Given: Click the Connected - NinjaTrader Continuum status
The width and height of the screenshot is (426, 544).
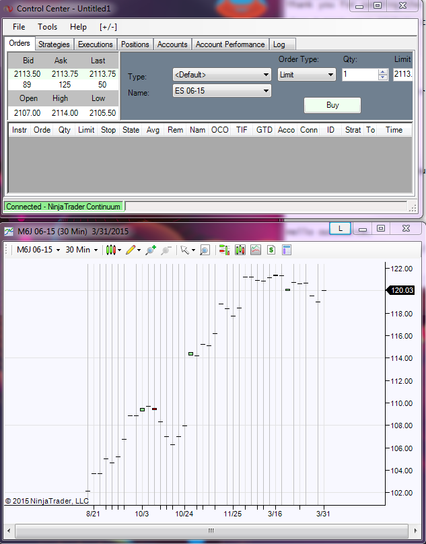Looking at the screenshot, I should [x=63, y=207].
